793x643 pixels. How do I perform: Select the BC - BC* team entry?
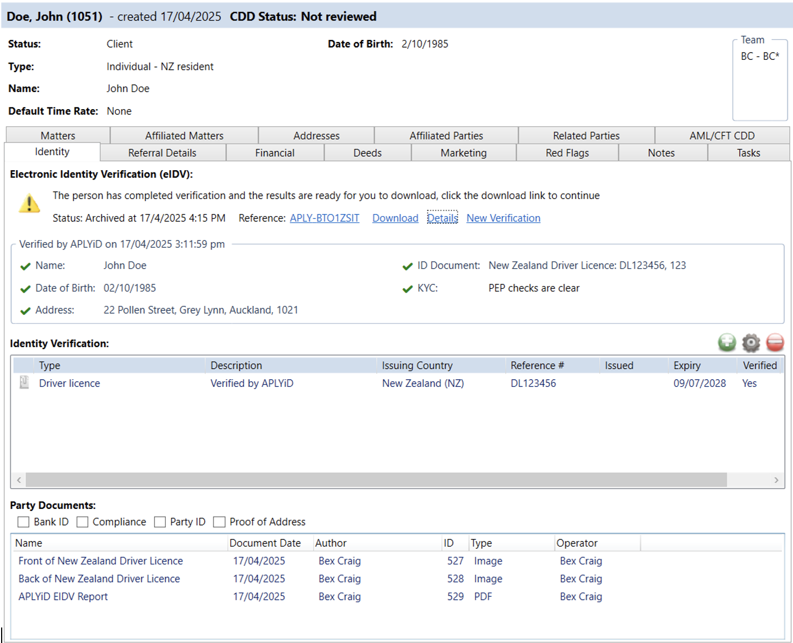click(x=760, y=56)
